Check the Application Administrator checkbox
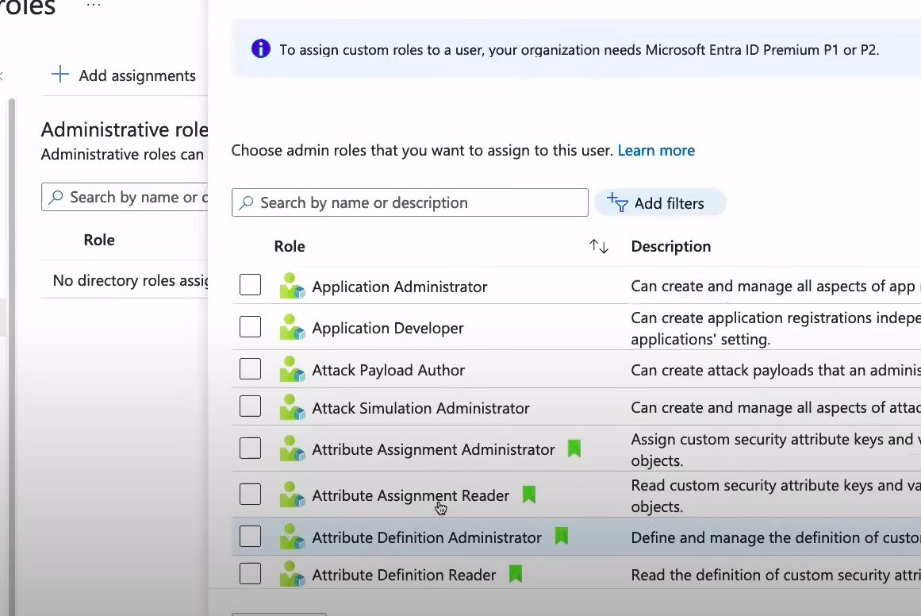The height and width of the screenshot is (616, 921). pyautogui.click(x=250, y=285)
